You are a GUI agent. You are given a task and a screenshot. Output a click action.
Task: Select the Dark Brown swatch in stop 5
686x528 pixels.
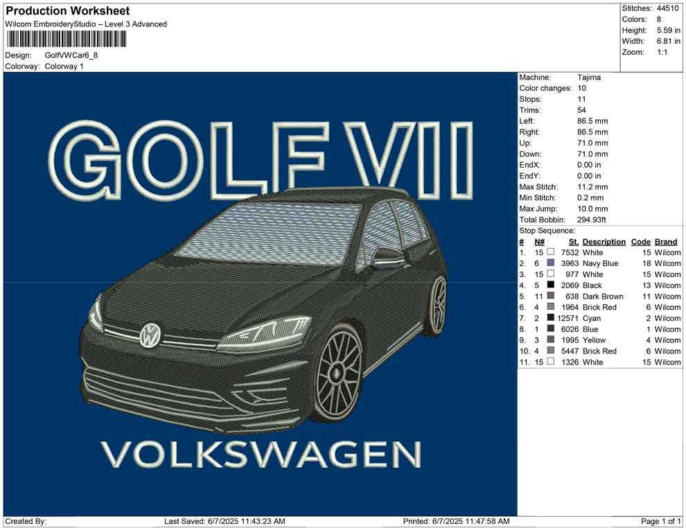(551, 296)
